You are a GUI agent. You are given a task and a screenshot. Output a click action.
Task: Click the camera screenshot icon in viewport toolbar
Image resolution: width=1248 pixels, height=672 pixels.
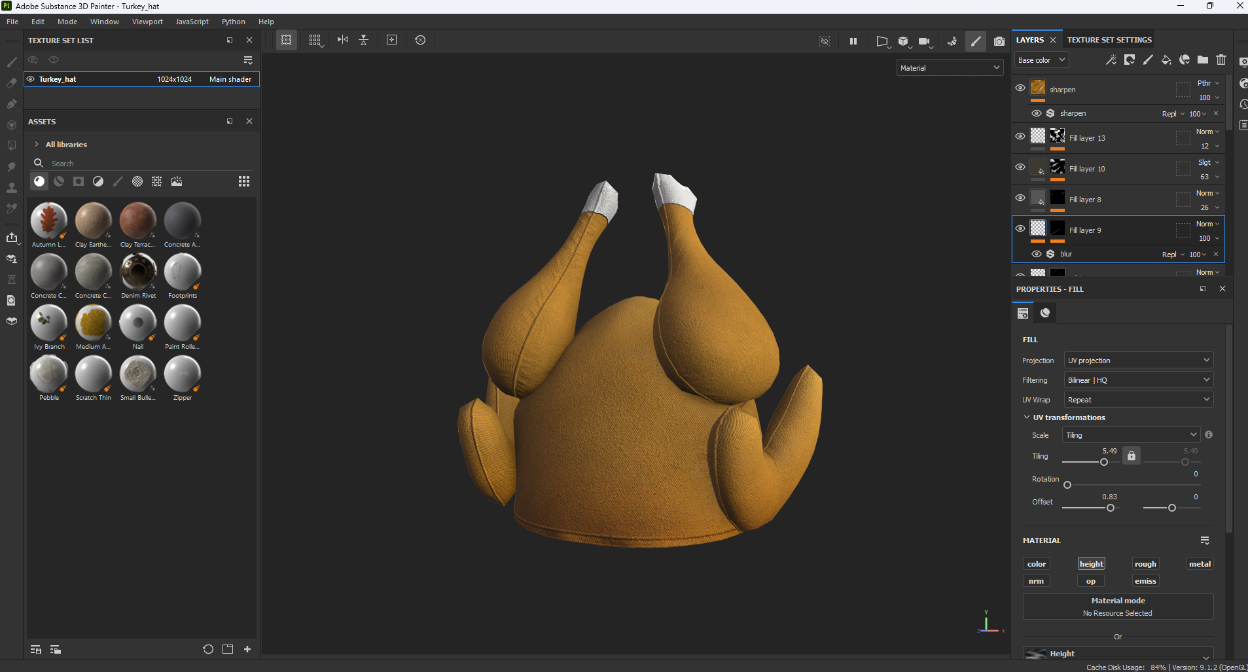999,41
